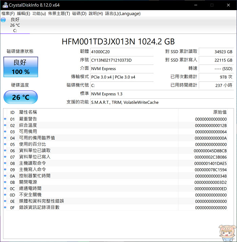Select the 可用備用 attribute name

click(28, 132)
